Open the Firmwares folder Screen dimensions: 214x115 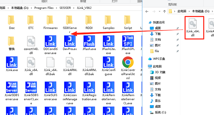[x=50, y=20]
